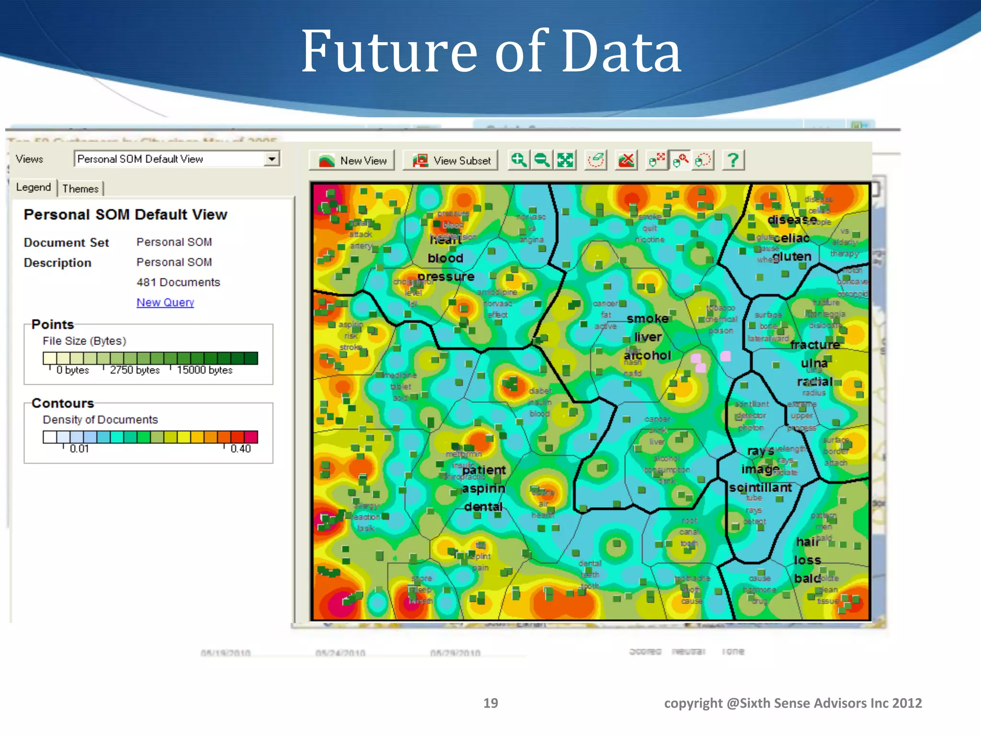Select the mouse pan/expand mode icon

point(657,160)
